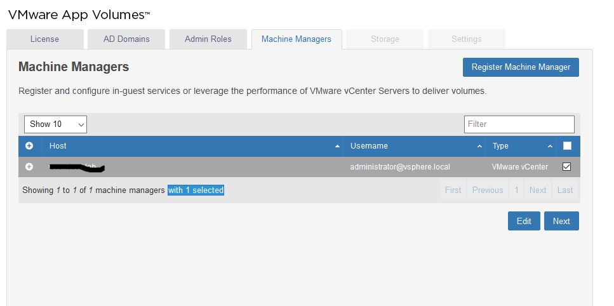Image resolution: width=614 pixels, height=306 pixels.
Task: Open the Settings tab
Action: (467, 39)
